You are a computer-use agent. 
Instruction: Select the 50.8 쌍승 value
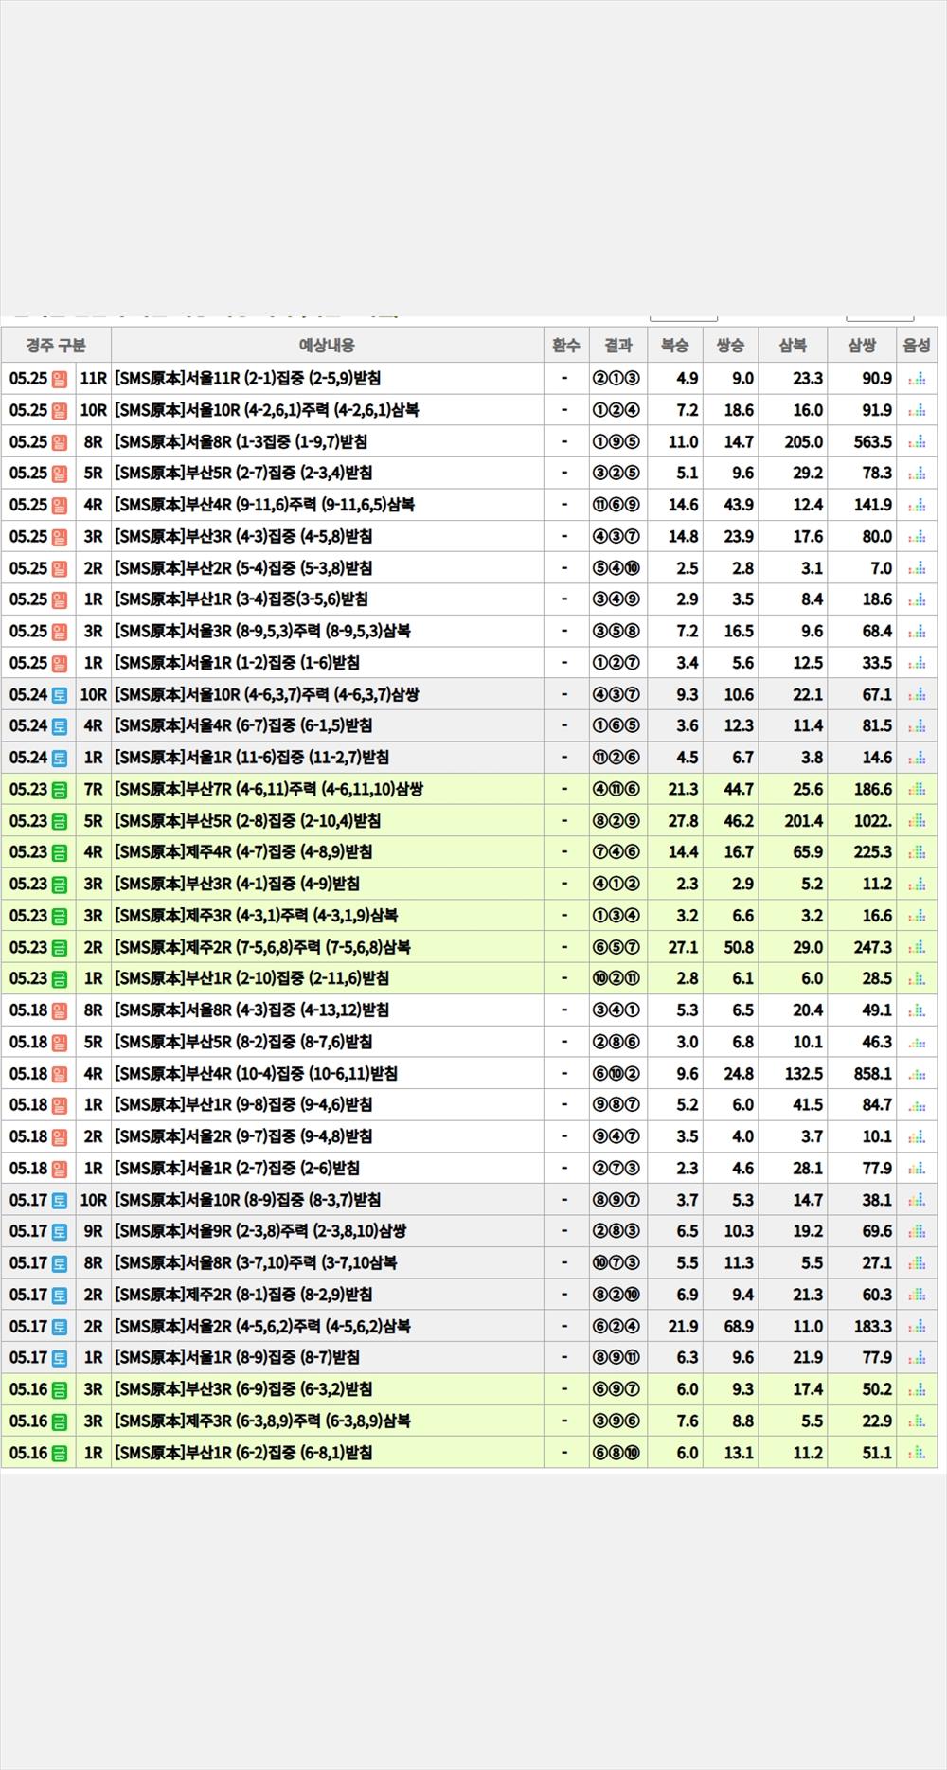pyautogui.click(x=739, y=947)
